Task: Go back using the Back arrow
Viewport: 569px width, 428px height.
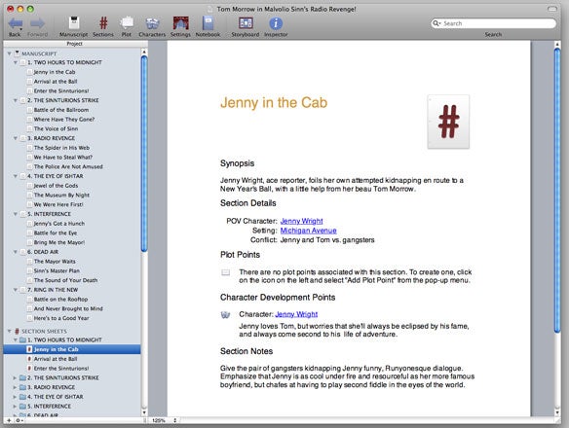Action: tap(16, 23)
